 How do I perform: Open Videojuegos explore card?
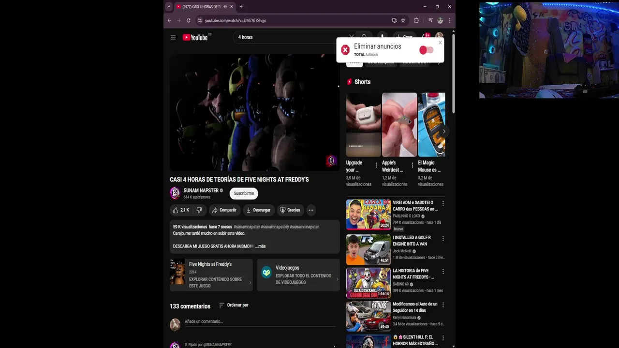(x=298, y=275)
